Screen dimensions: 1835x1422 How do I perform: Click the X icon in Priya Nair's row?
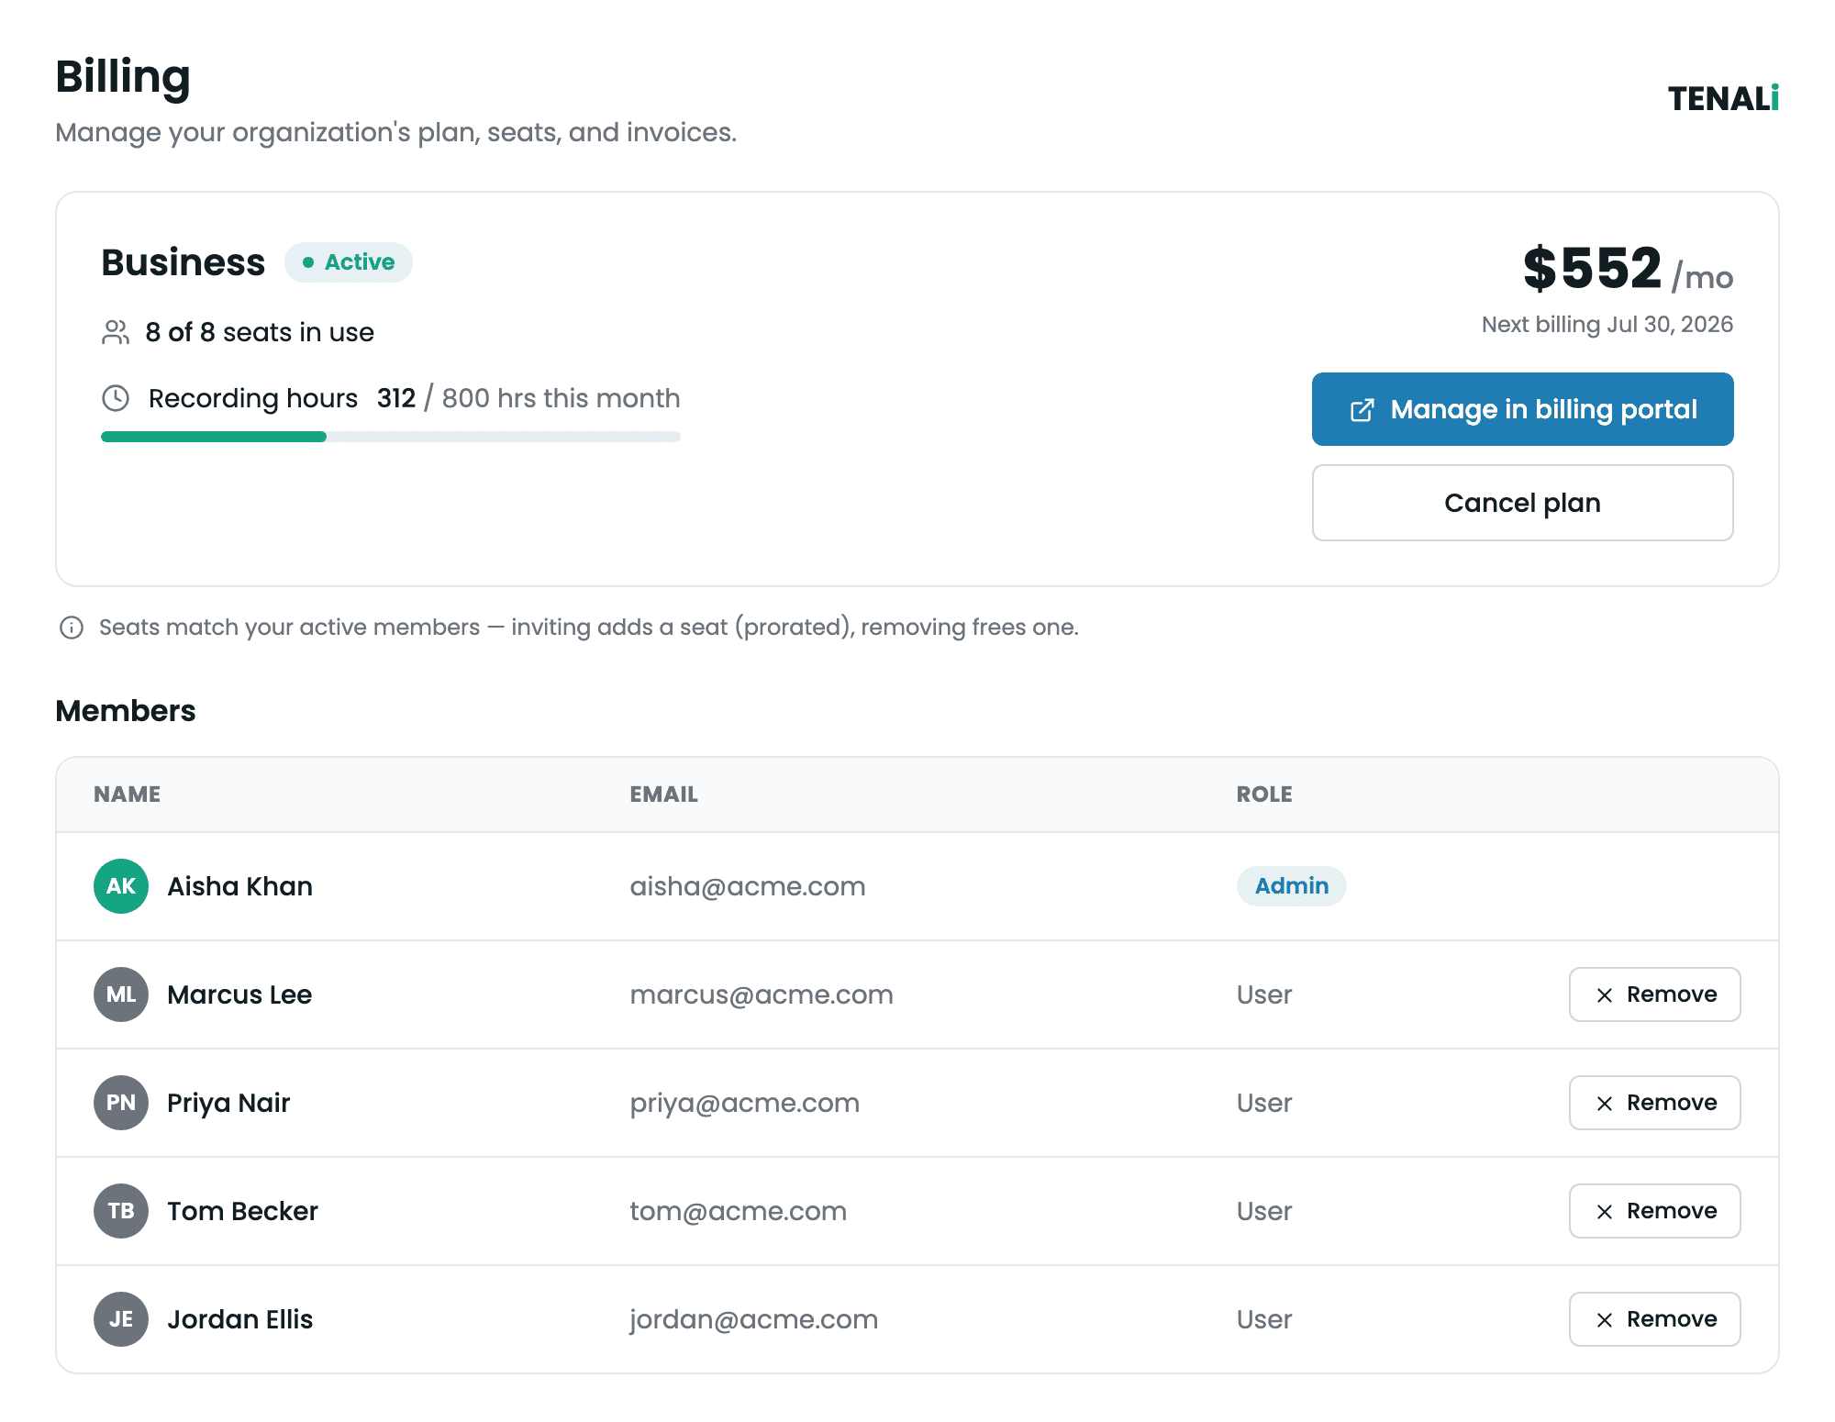point(1605,1104)
